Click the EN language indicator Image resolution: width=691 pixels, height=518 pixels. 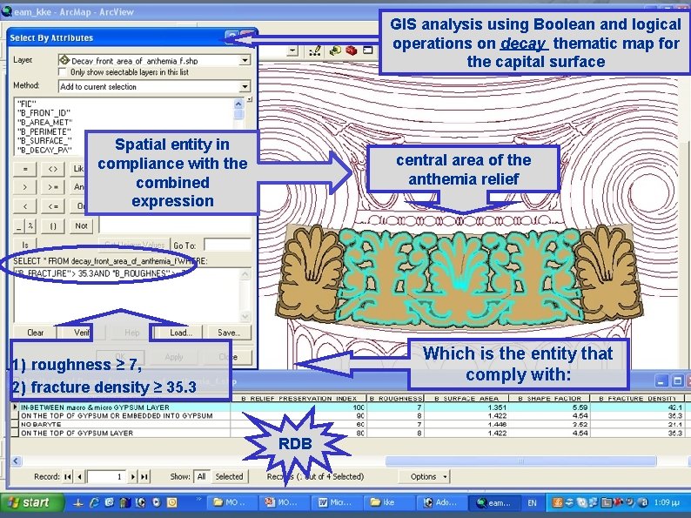coord(533,503)
